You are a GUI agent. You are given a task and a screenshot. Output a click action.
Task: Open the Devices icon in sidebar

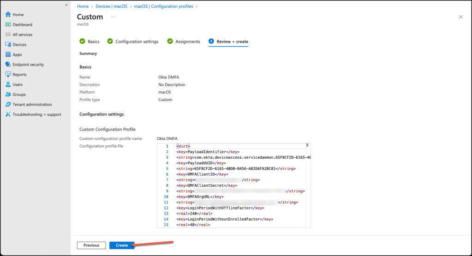tap(8, 45)
